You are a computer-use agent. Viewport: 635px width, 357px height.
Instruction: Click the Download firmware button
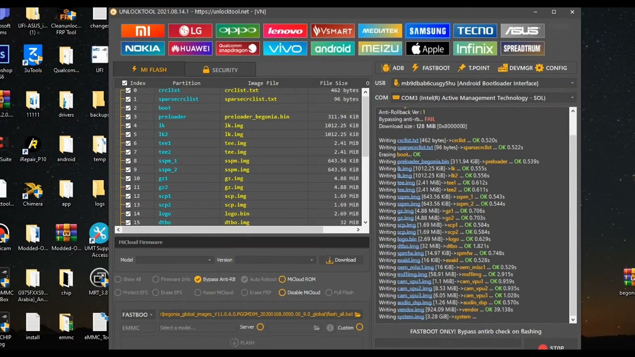(x=341, y=260)
